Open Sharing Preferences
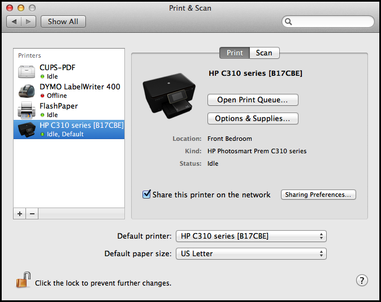This screenshot has width=381, height=302. pyautogui.click(x=318, y=195)
